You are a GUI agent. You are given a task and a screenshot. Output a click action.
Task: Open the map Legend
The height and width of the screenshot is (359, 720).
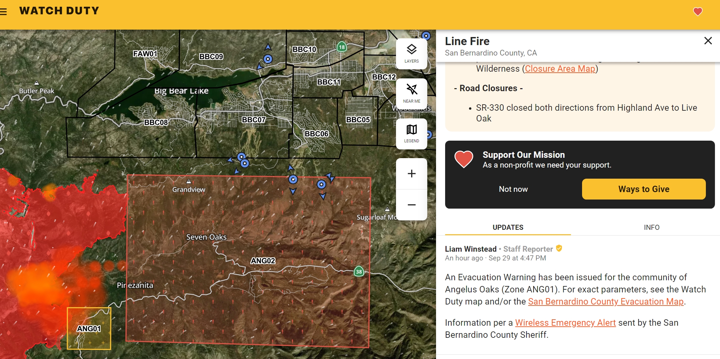coord(411,134)
